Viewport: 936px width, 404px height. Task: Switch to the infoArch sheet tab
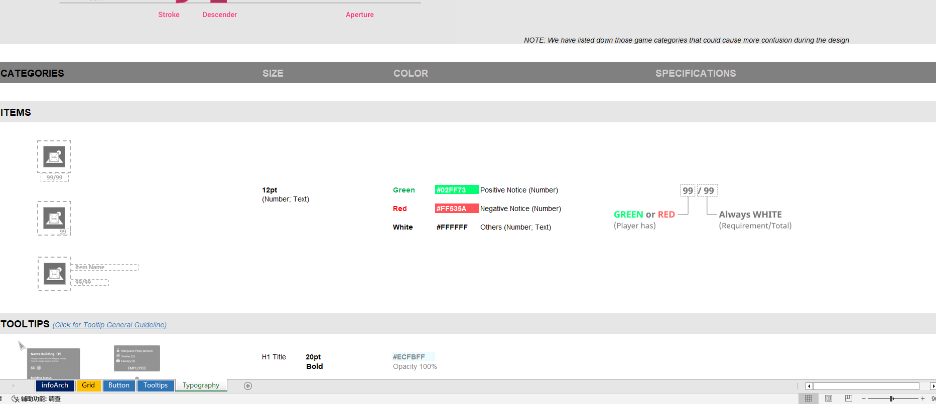[x=55, y=385]
